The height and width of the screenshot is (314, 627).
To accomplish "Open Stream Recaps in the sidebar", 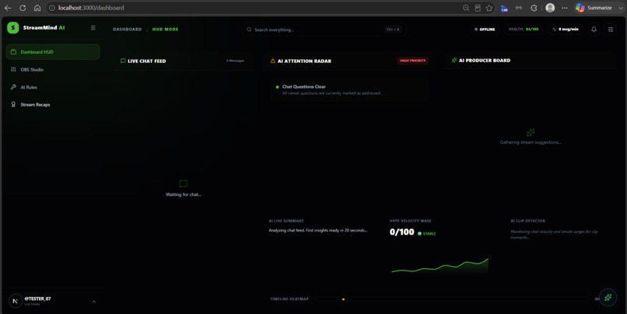I will (53, 105).
